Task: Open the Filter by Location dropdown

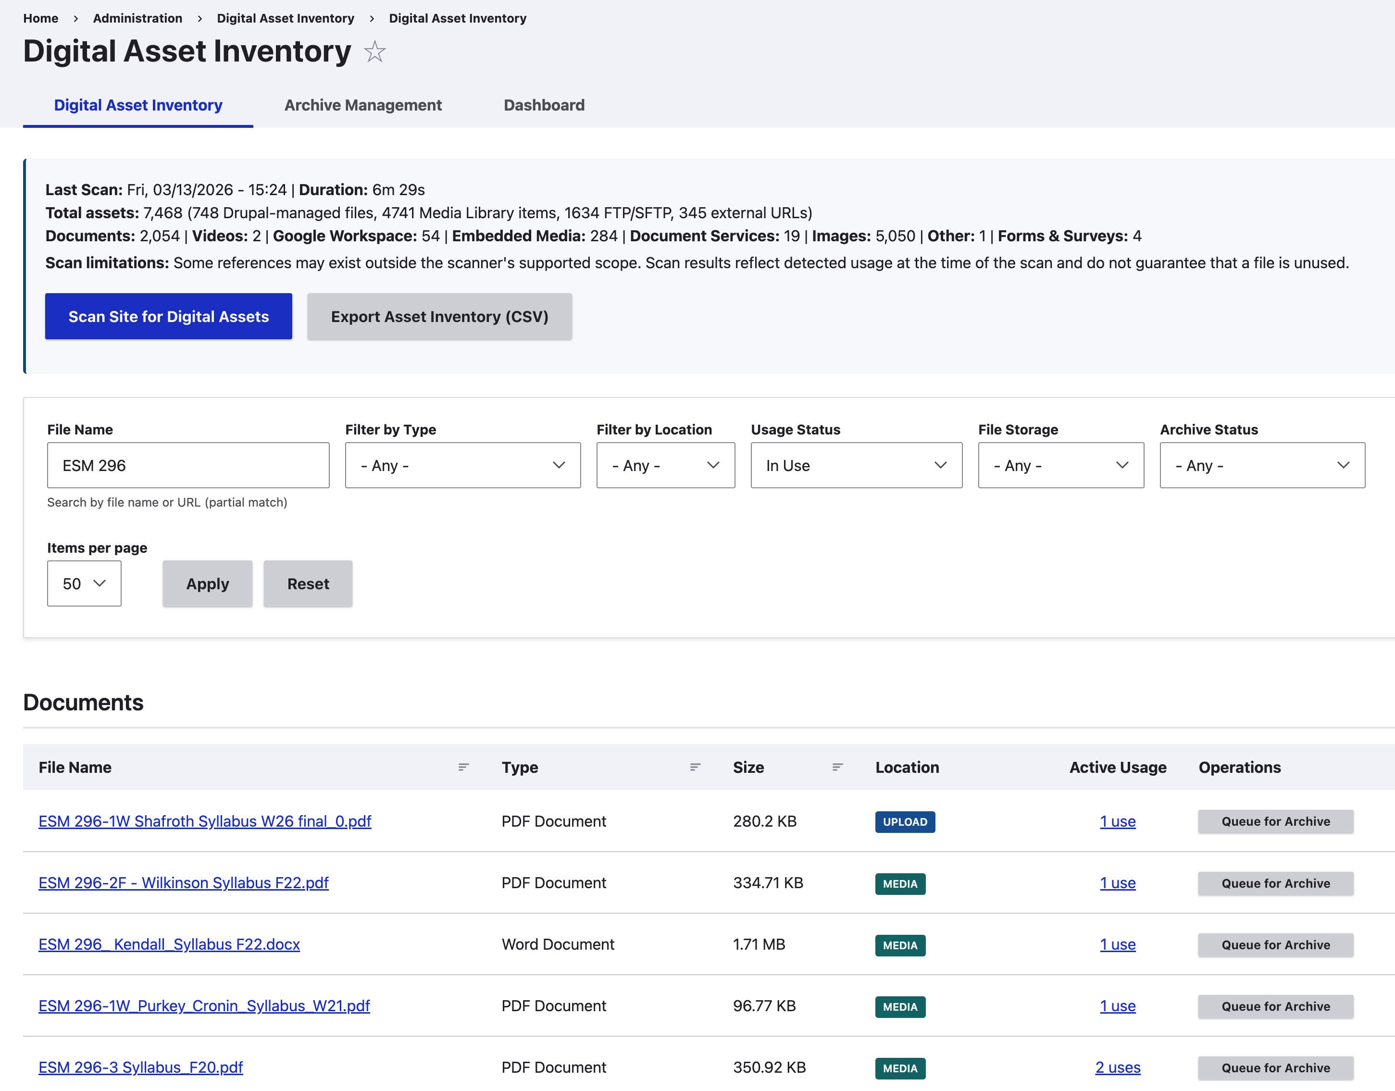Action: click(x=665, y=465)
